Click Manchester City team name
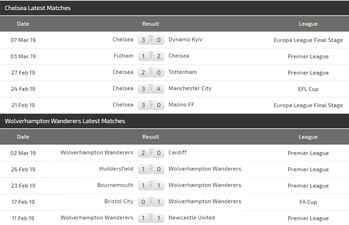 click(x=190, y=88)
